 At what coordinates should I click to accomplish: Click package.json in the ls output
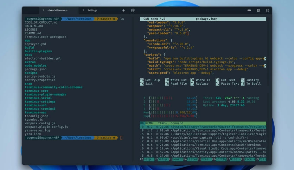click(x=36, y=69)
